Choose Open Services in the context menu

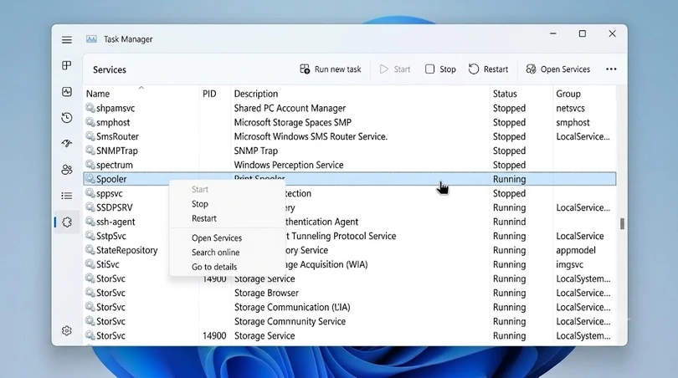[217, 238]
